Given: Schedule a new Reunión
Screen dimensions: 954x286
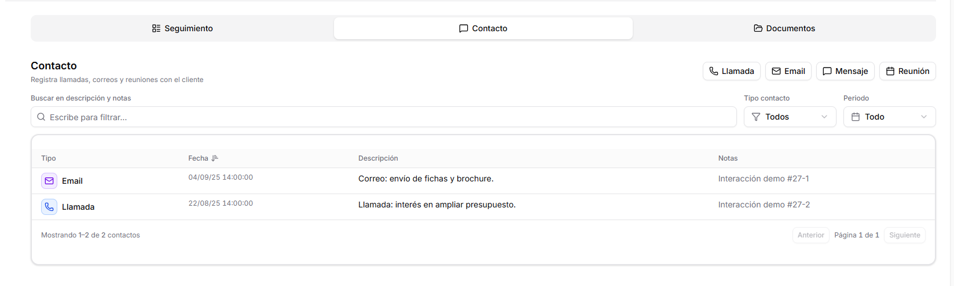Looking at the screenshot, I should pyautogui.click(x=908, y=71).
